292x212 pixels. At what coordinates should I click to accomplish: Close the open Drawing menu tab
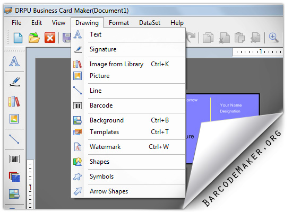pos(87,23)
